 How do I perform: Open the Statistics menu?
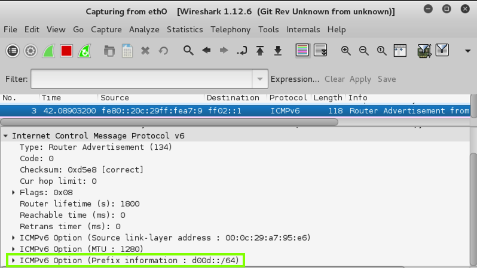point(185,29)
